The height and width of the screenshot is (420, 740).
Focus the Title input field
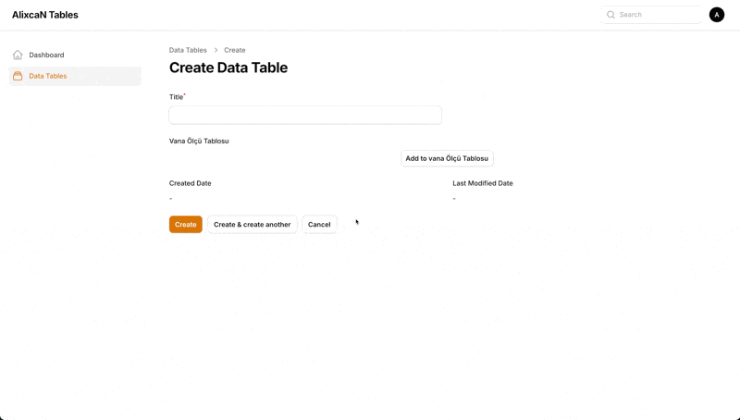pyautogui.click(x=305, y=115)
